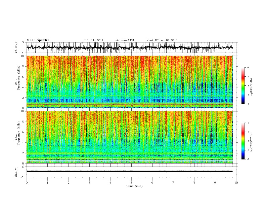Click the ch.1 time-series waveform plot
This screenshot has width=266, height=205.
pos(130,48)
